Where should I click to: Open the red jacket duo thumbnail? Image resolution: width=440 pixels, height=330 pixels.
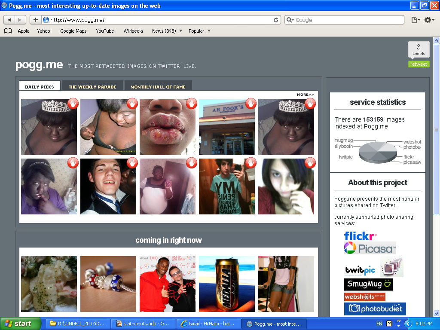point(168,284)
